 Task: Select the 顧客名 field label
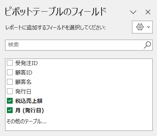(23, 82)
